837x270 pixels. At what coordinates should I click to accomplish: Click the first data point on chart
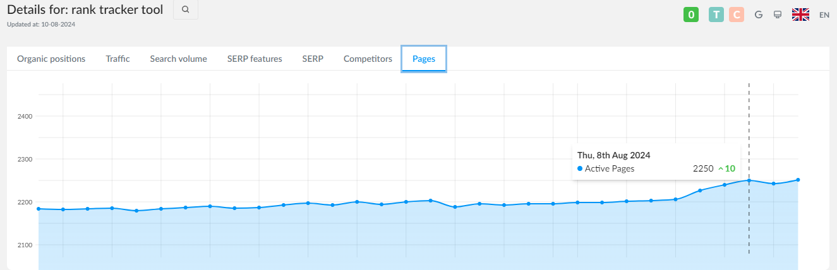39,209
